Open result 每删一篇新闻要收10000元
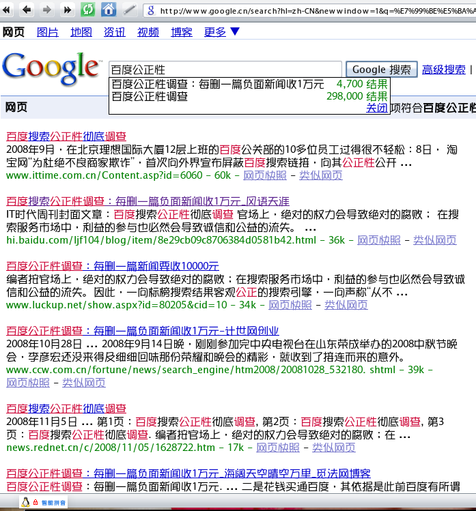The image size is (476, 511). (113, 266)
